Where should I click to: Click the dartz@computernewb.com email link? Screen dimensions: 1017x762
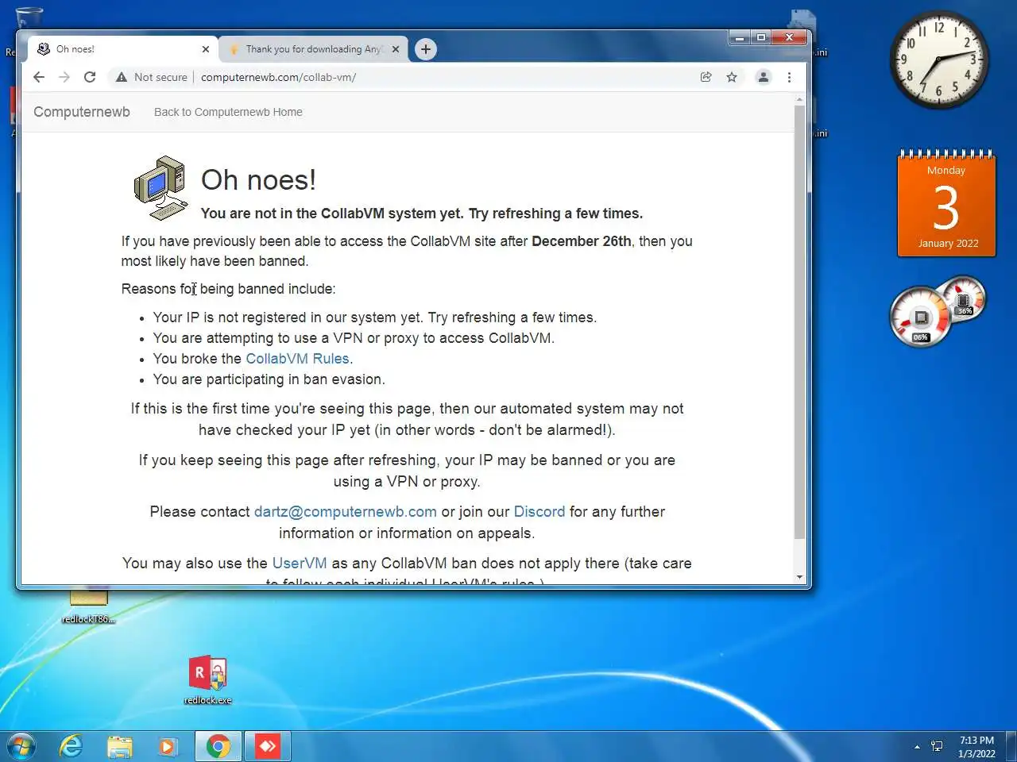pos(346,512)
